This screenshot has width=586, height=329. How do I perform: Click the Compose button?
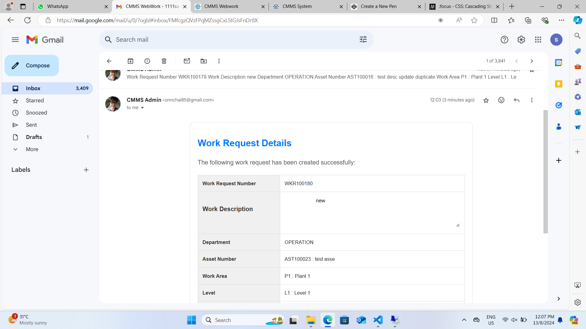pyautogui.click(x=32, y=65)
